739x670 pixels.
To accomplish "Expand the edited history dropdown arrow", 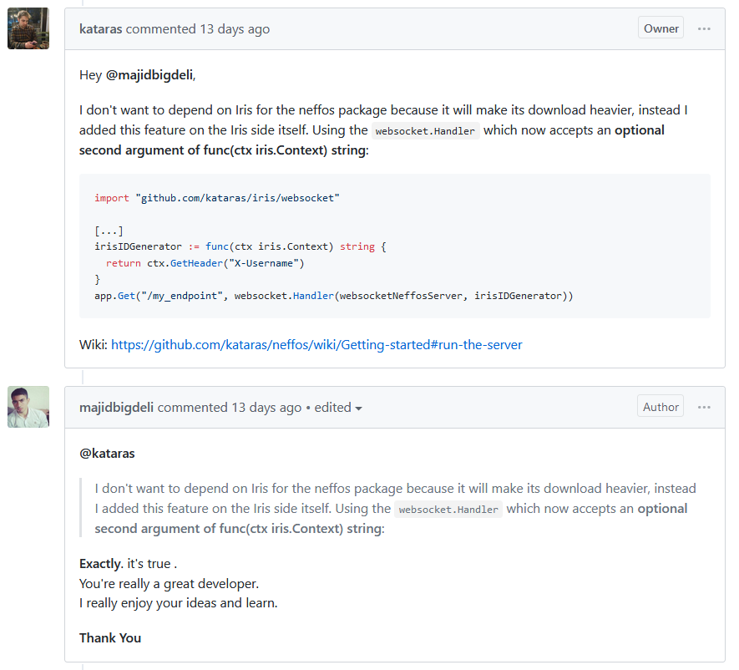I will coord(359,409).
